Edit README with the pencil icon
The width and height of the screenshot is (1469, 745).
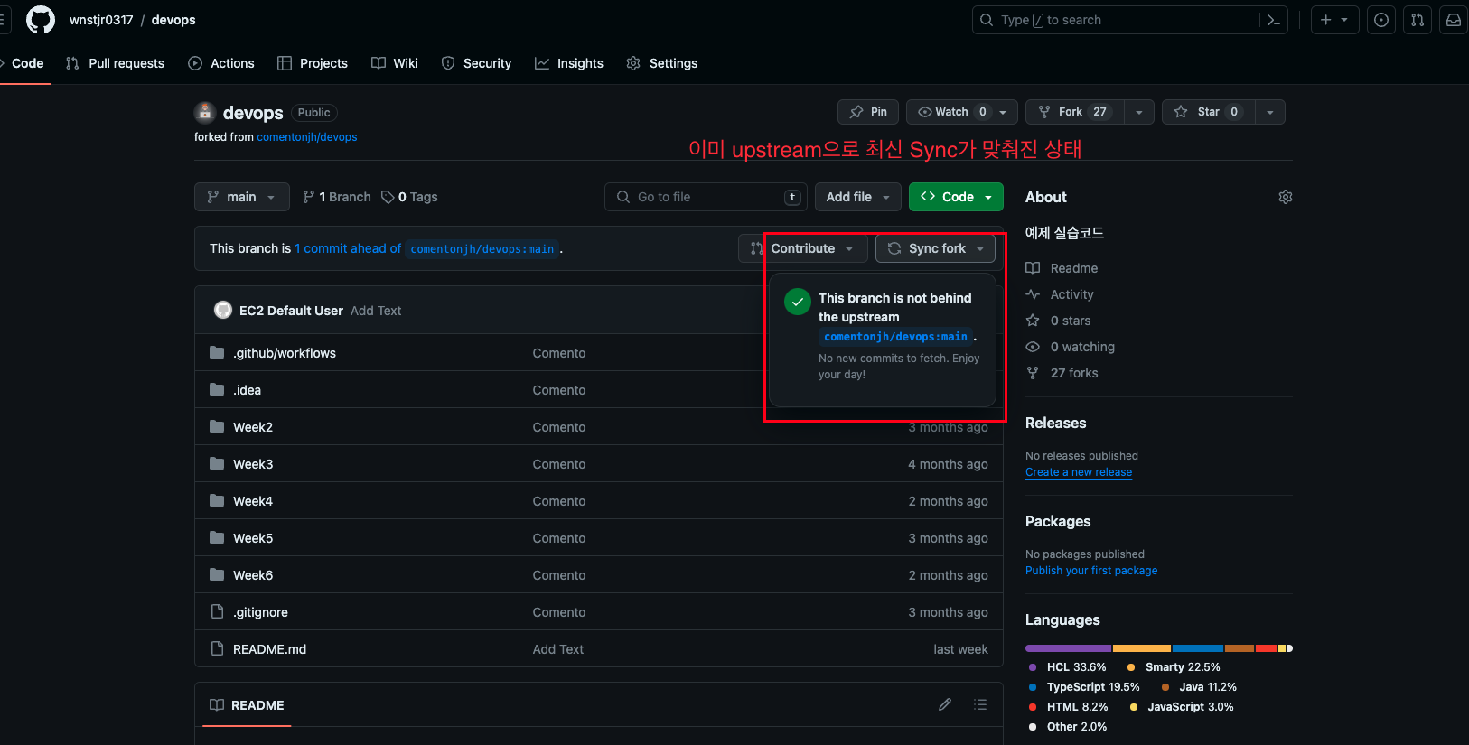pos(945,704)
